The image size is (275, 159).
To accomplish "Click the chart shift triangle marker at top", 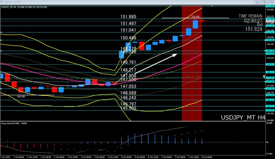I will click(212, 6).
